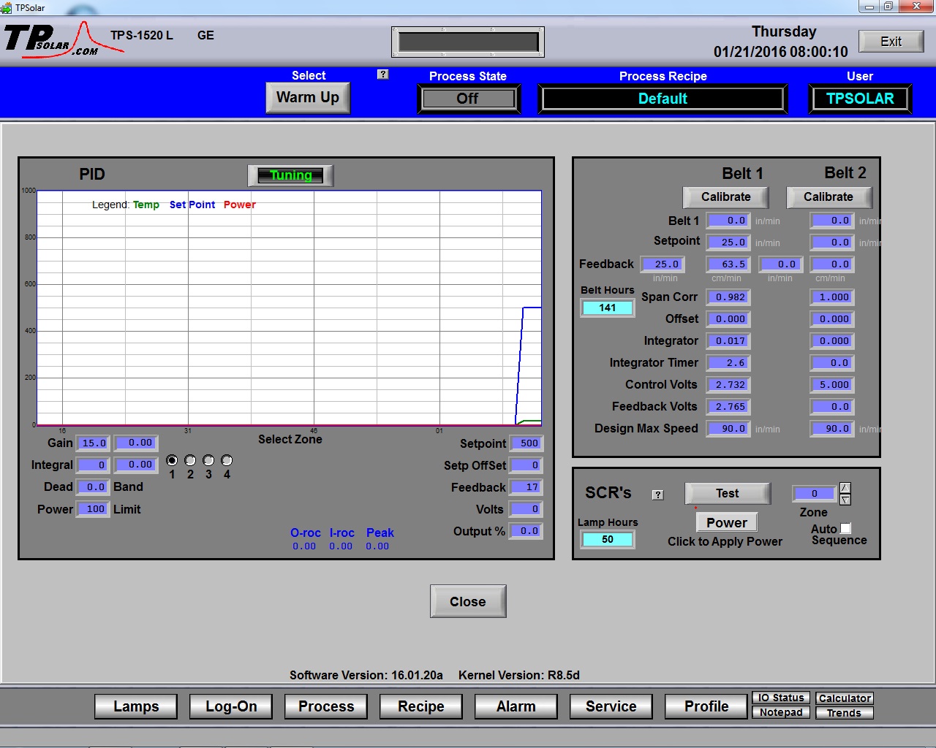Increase the SCR Zone number
This screenshot has width=936, height=748.
point(845,488)
